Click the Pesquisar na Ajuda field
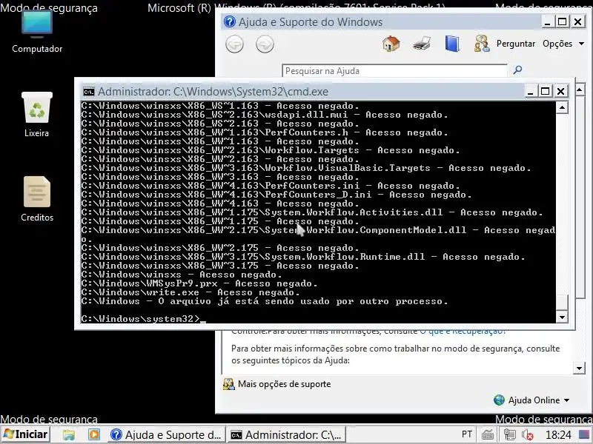 (394, 70)
